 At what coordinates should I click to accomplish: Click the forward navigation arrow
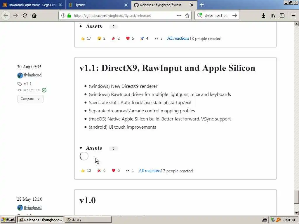(x=15, y=15)
